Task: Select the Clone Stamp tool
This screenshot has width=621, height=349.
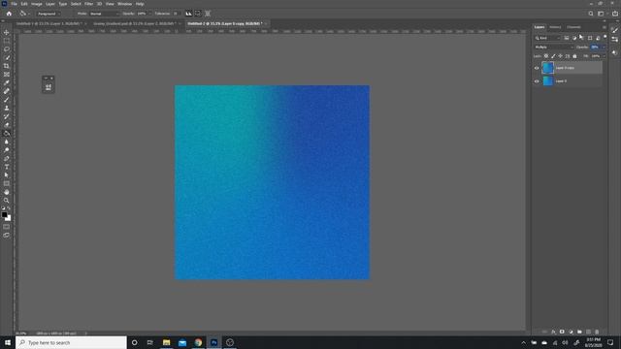Action: [x=7, y=108]
